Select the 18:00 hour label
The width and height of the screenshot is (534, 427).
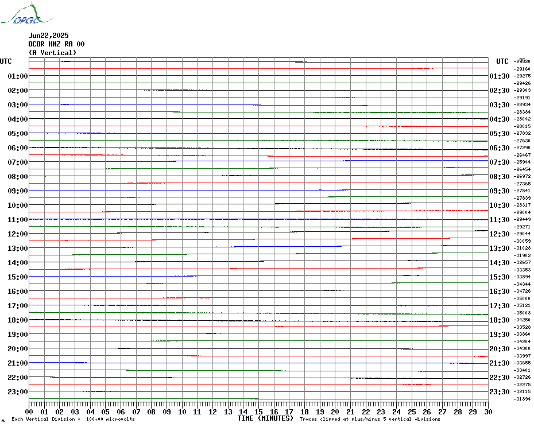18,320
